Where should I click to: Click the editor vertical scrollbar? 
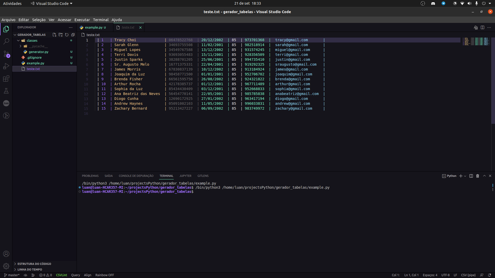coord(493,80)
